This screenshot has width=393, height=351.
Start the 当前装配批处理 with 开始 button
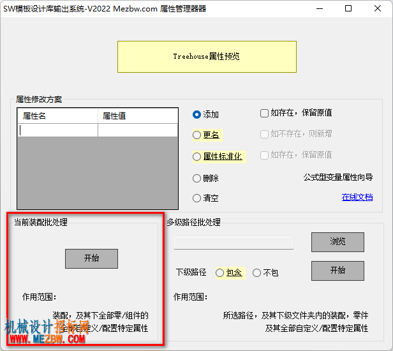coord(91,258)
